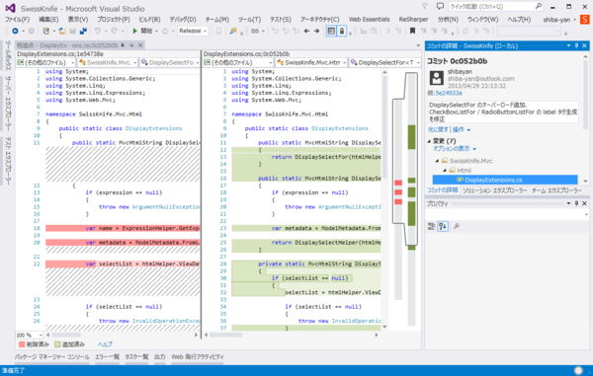Toggle side-by-side diff view mode icon

(x=331, y=31)
